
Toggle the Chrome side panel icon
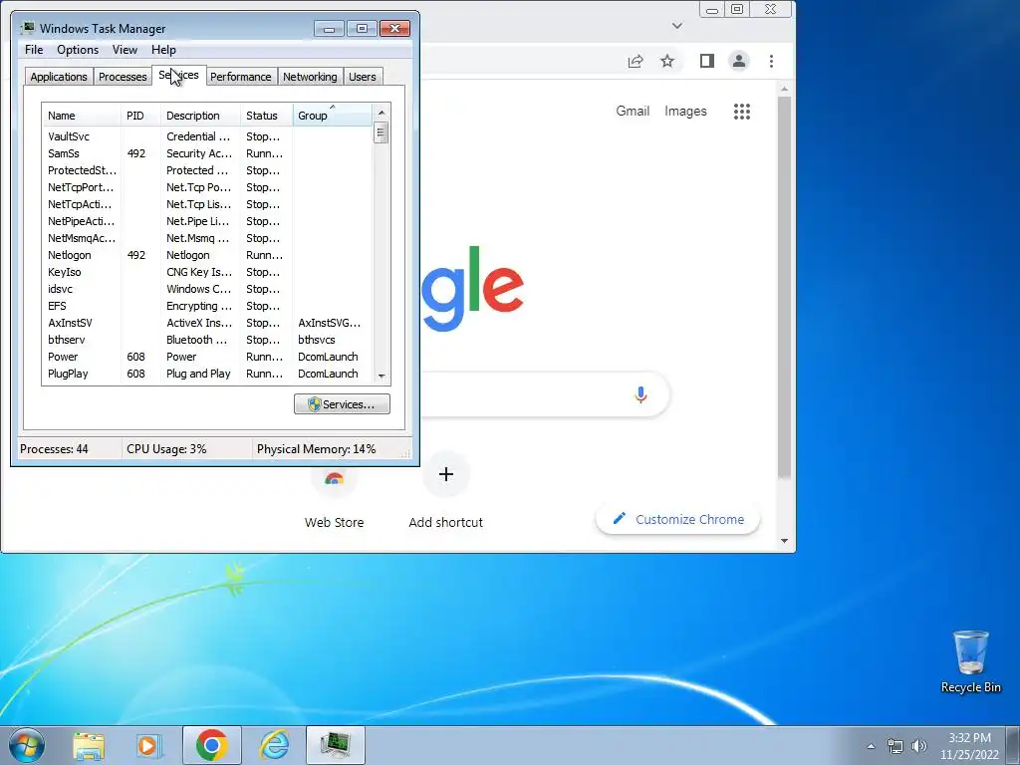click(x=707, y=61)
